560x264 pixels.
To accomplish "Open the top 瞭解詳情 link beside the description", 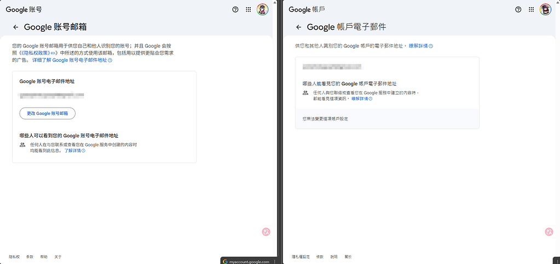I will click(x=421, y=46).
